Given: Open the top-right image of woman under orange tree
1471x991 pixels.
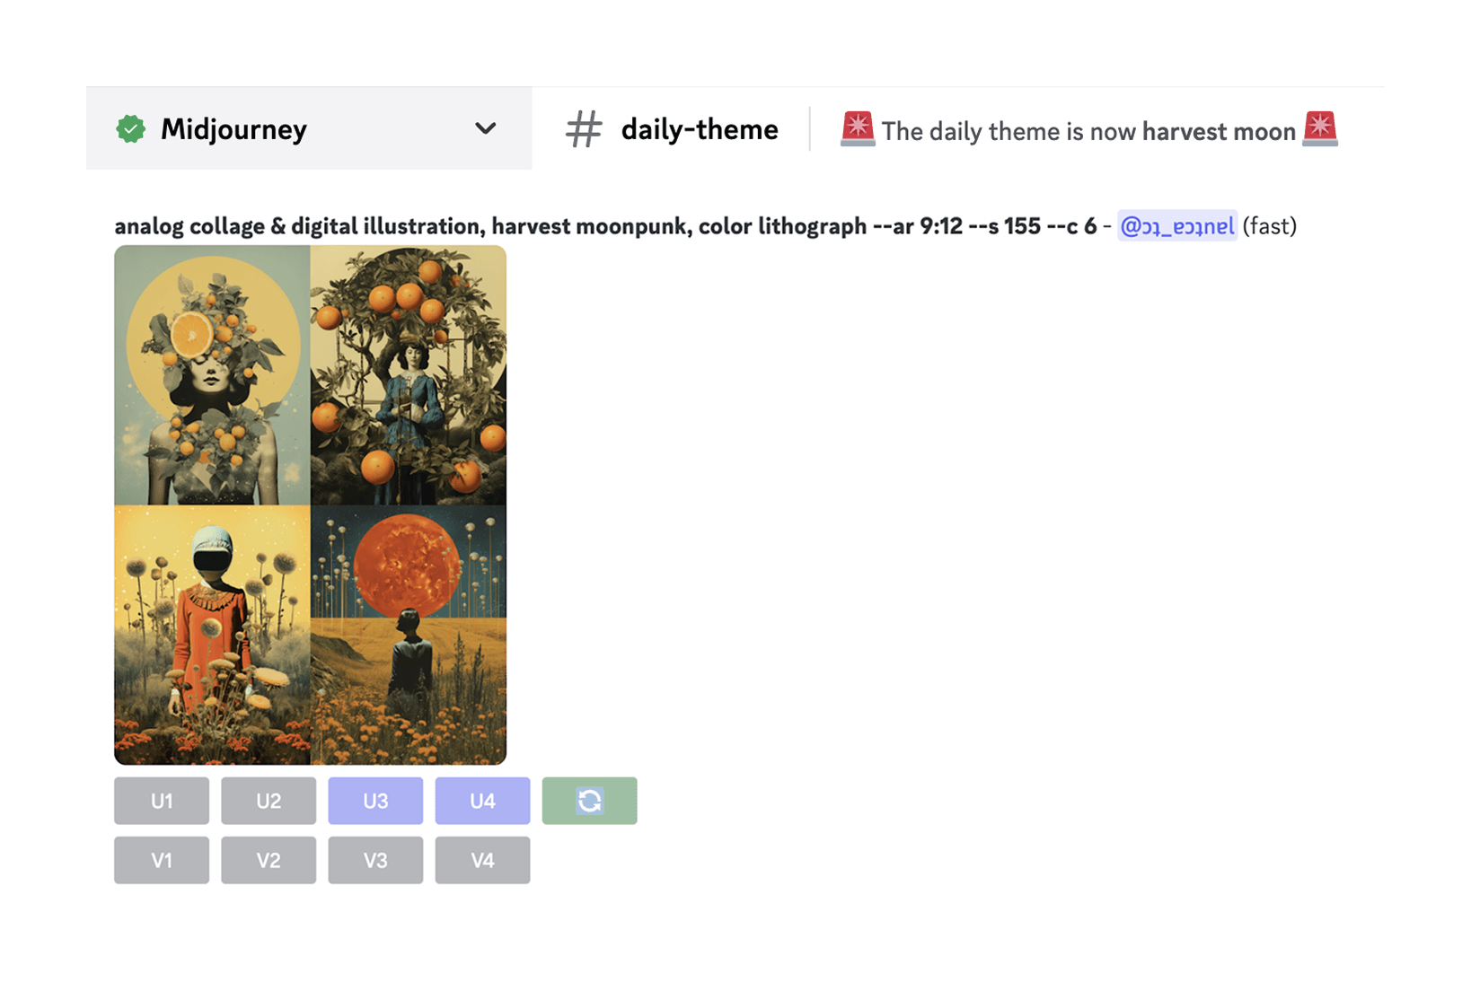Looking at the screenshot, I should pyautogui.click(x=409, y=375).
